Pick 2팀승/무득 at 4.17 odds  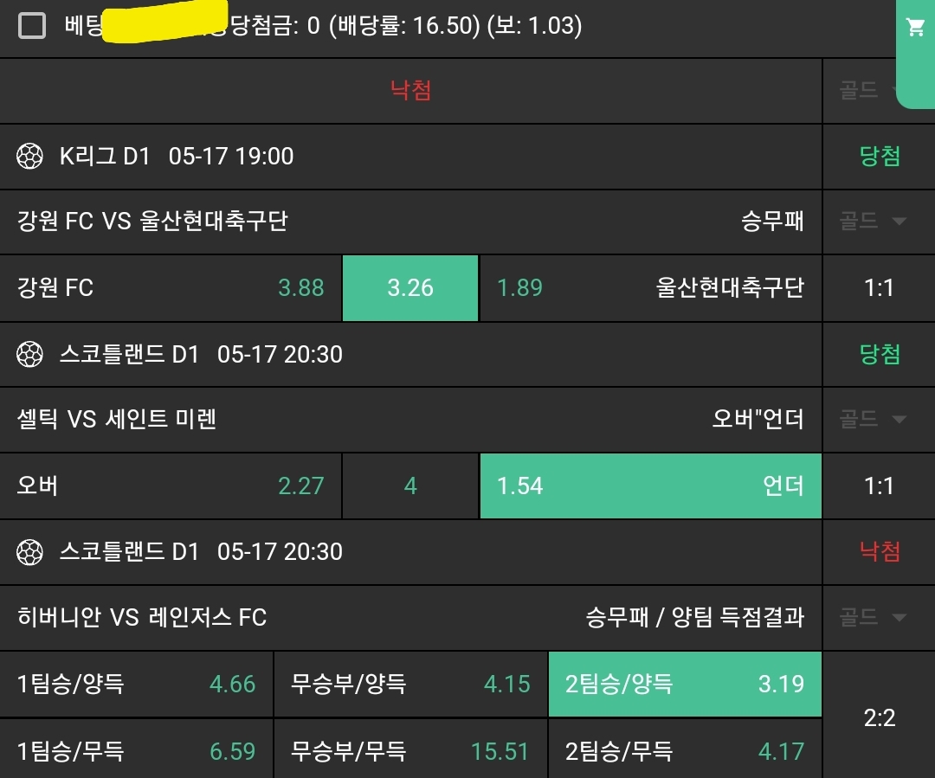(x=685, y=750)
